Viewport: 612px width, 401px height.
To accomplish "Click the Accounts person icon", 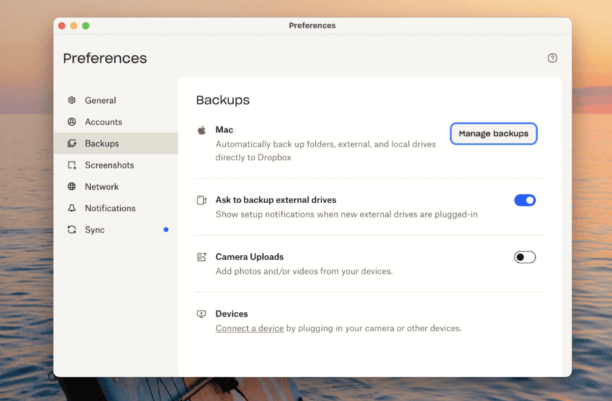I will coord(72,122).
